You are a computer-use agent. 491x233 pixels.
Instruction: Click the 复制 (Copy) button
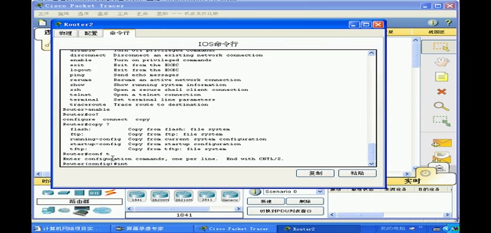[x=314, y=173]
